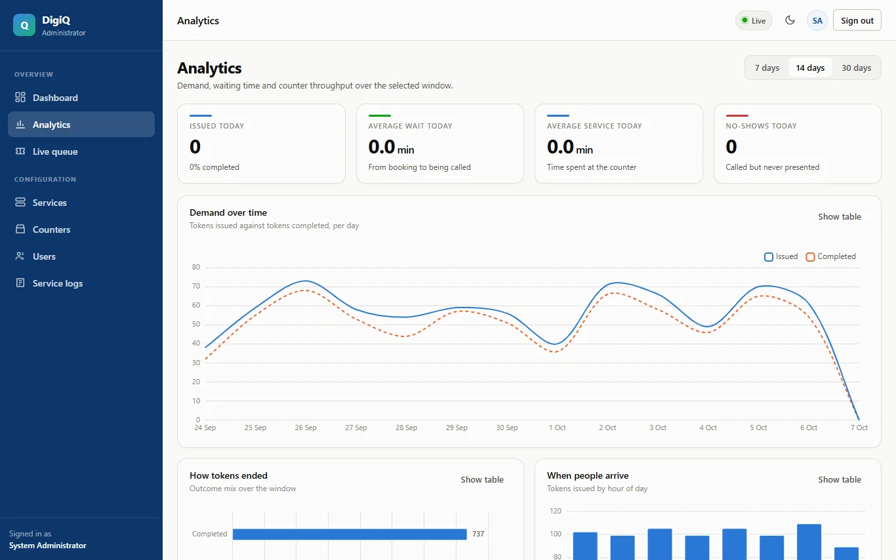Click the Average Service Today card
The image size is (896, 560).
click(619, 144)
